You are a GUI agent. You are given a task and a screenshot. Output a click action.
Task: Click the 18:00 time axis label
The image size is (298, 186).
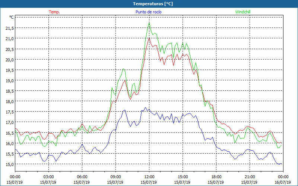click(216, 177)
